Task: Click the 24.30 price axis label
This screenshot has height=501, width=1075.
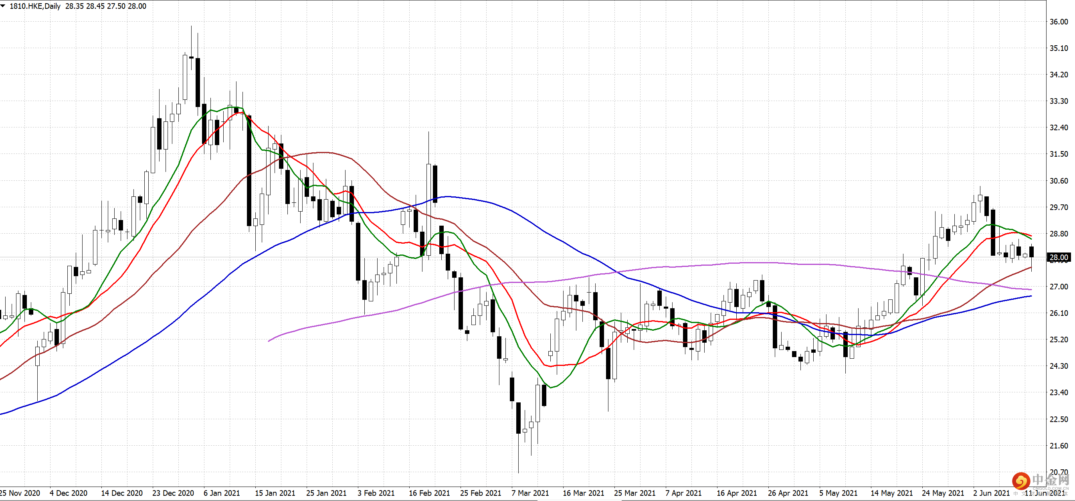Action: pos(1059,366)
